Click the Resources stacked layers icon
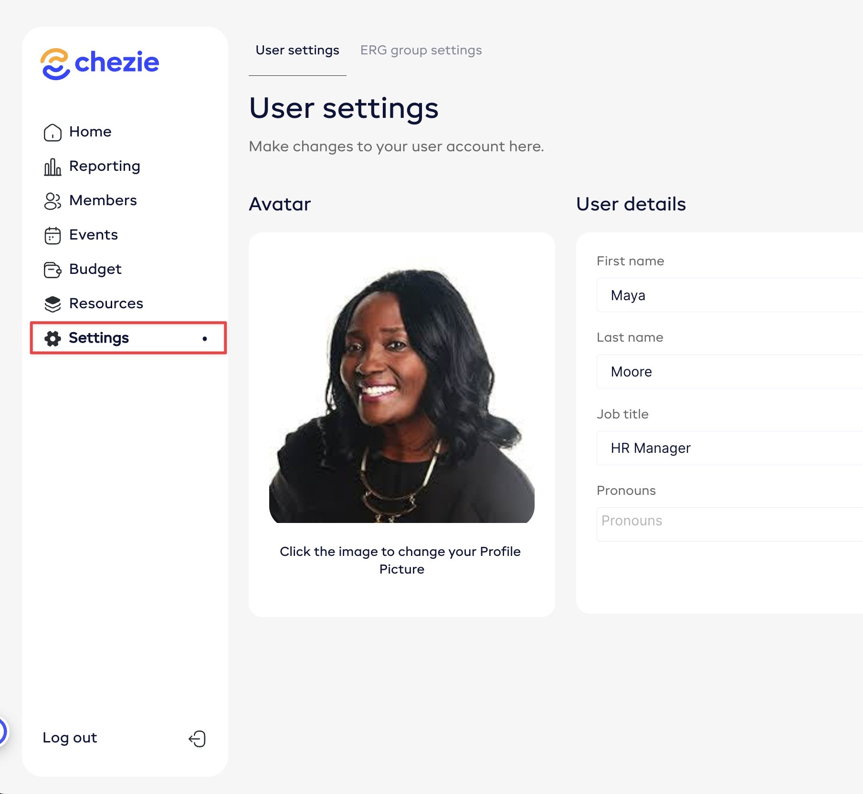 click(53, 304)
